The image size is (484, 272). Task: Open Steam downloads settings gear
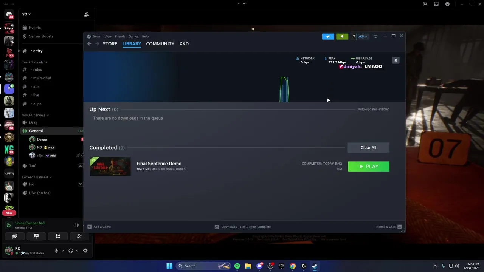(396, 60)
